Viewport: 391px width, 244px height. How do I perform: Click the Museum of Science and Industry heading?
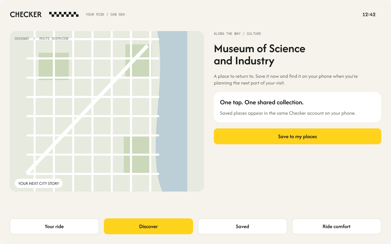pyautogui.click(x=260, y=55)
